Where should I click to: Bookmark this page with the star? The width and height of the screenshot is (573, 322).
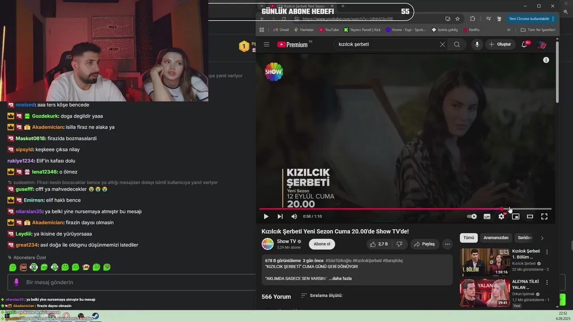tap(458, 19)
